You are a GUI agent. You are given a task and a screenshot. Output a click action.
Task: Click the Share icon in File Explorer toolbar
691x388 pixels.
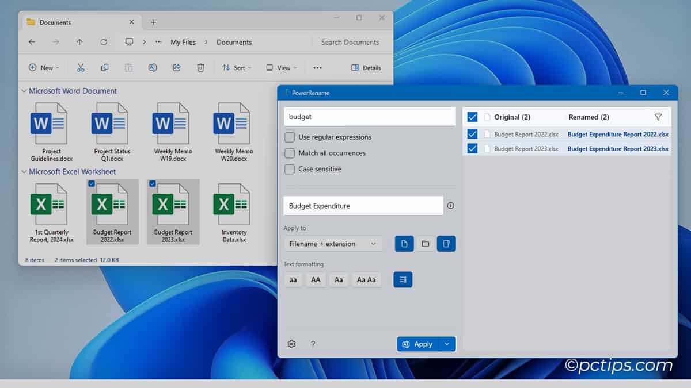coord(177,68)
